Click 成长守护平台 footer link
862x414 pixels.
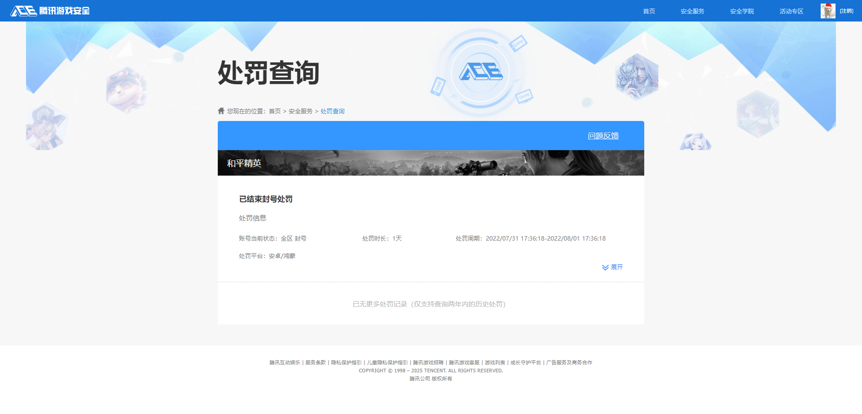[526, 362]
